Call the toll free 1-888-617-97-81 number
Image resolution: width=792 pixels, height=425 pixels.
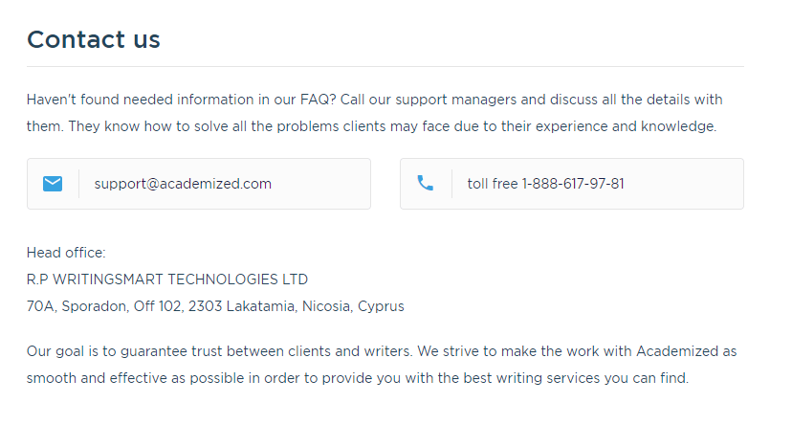545,184
